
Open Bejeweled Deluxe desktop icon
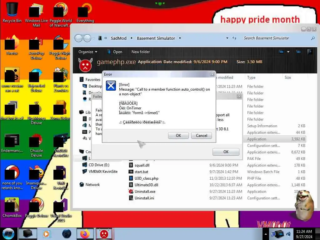coord(36,80)
